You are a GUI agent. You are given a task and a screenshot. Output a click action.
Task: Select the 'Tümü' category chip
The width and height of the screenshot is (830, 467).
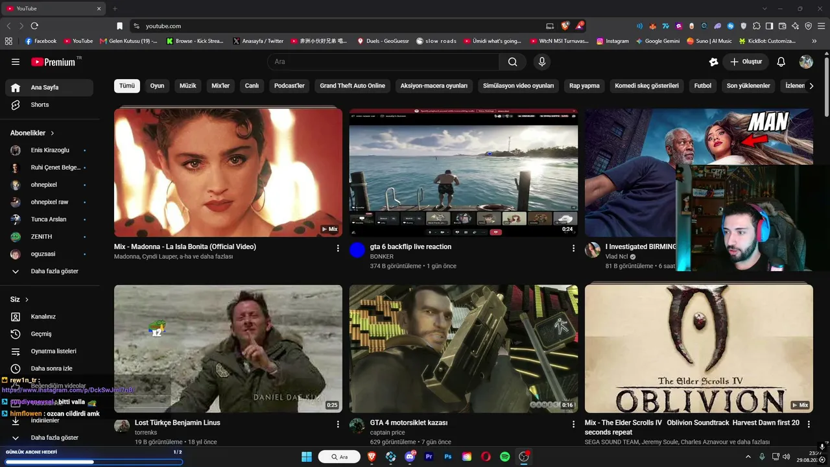click(127, 86)
